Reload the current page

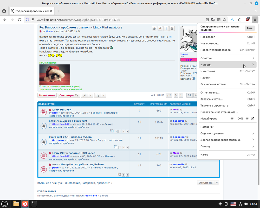19,20
